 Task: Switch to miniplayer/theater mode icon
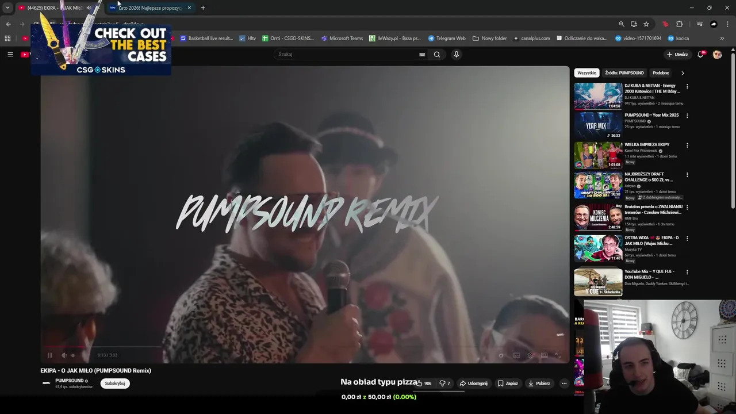544,355
